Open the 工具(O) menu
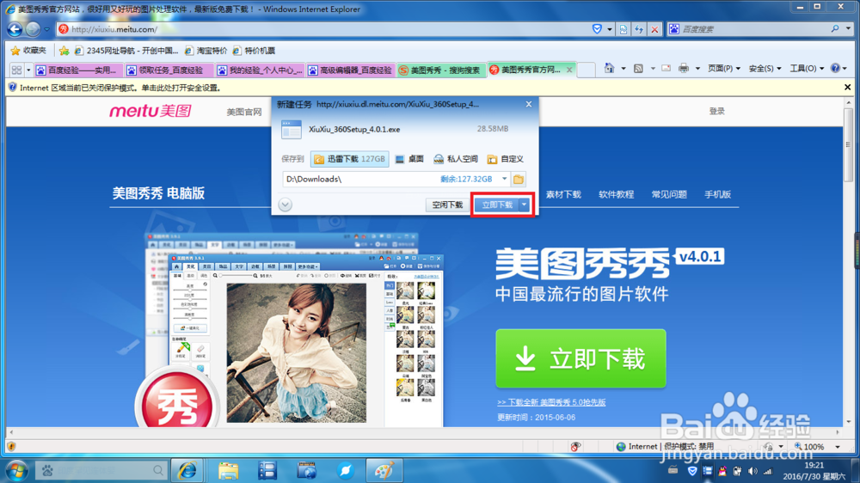This screenshot has height=483, width=860. tap(807, 69)
